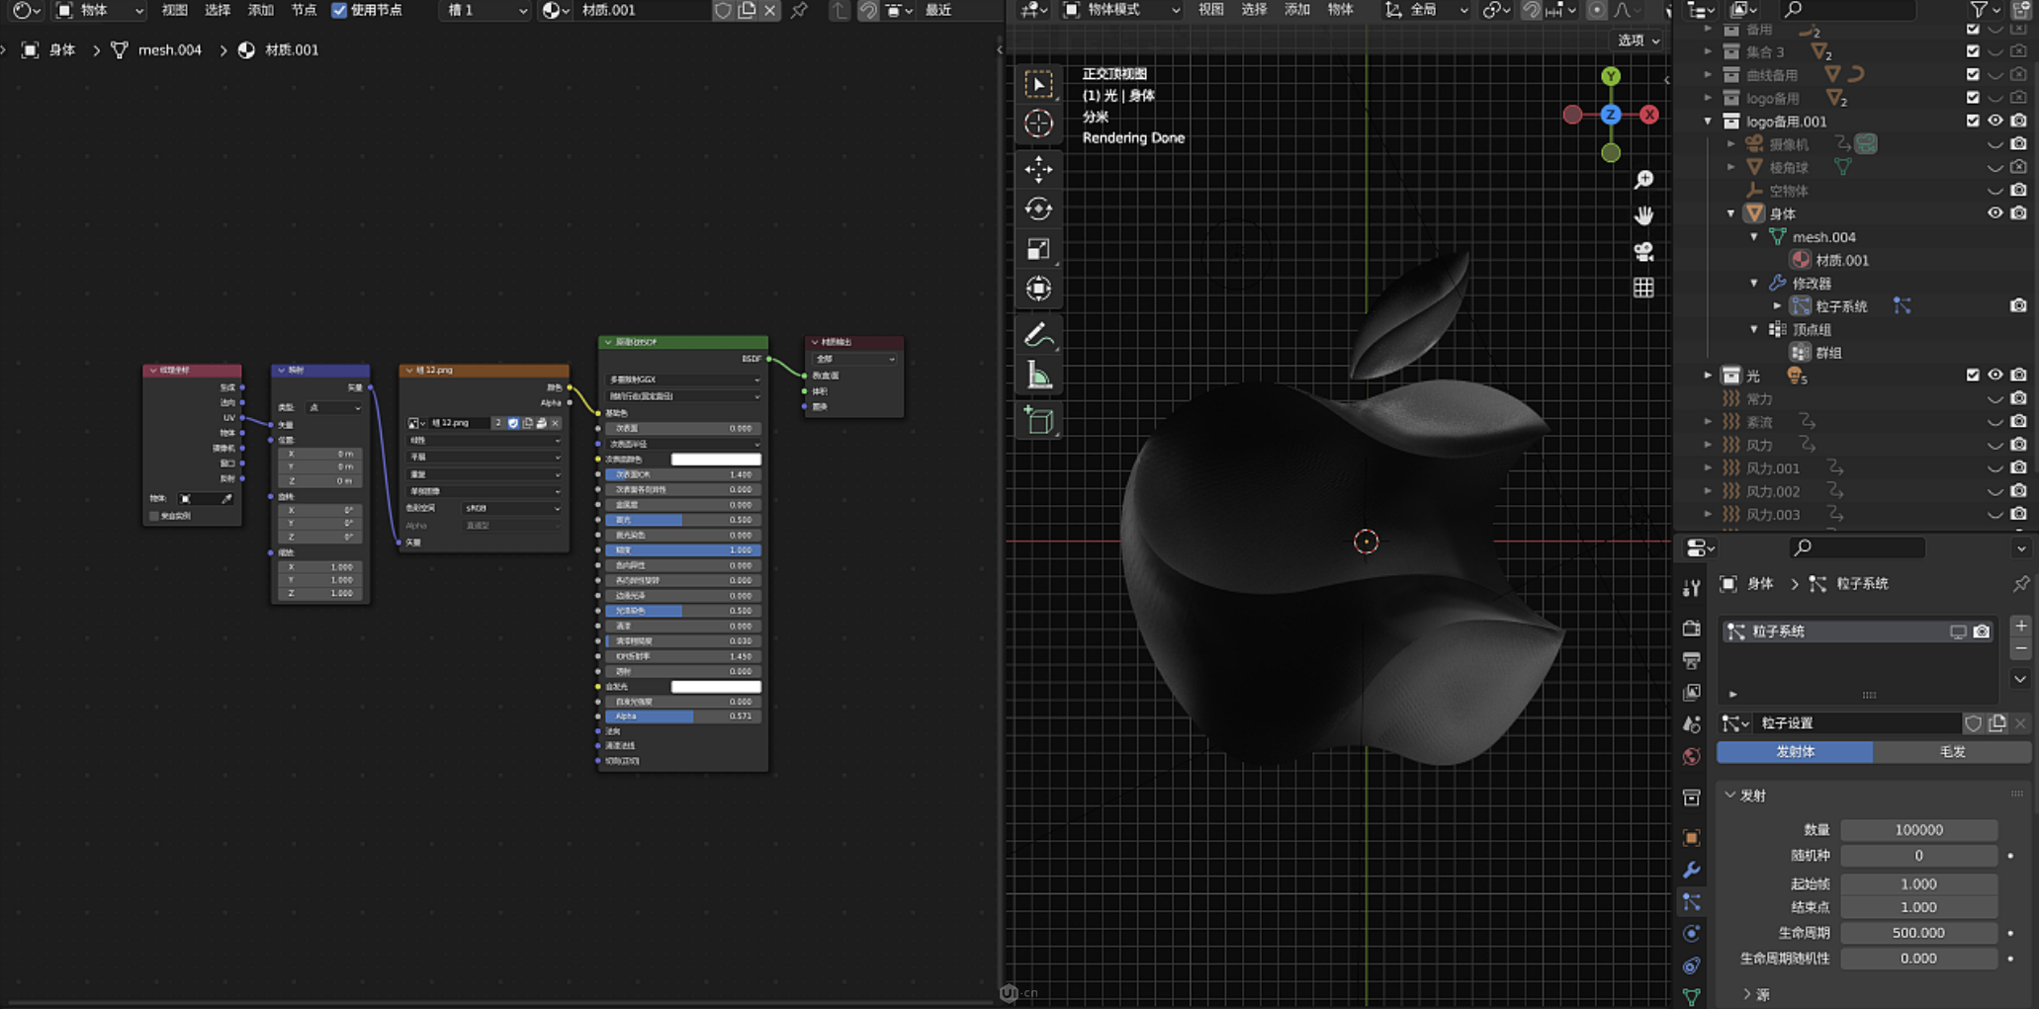Click the viewport pan hand icon
This screenshot has height=1009, width=2039.
tap(1643, 215)
